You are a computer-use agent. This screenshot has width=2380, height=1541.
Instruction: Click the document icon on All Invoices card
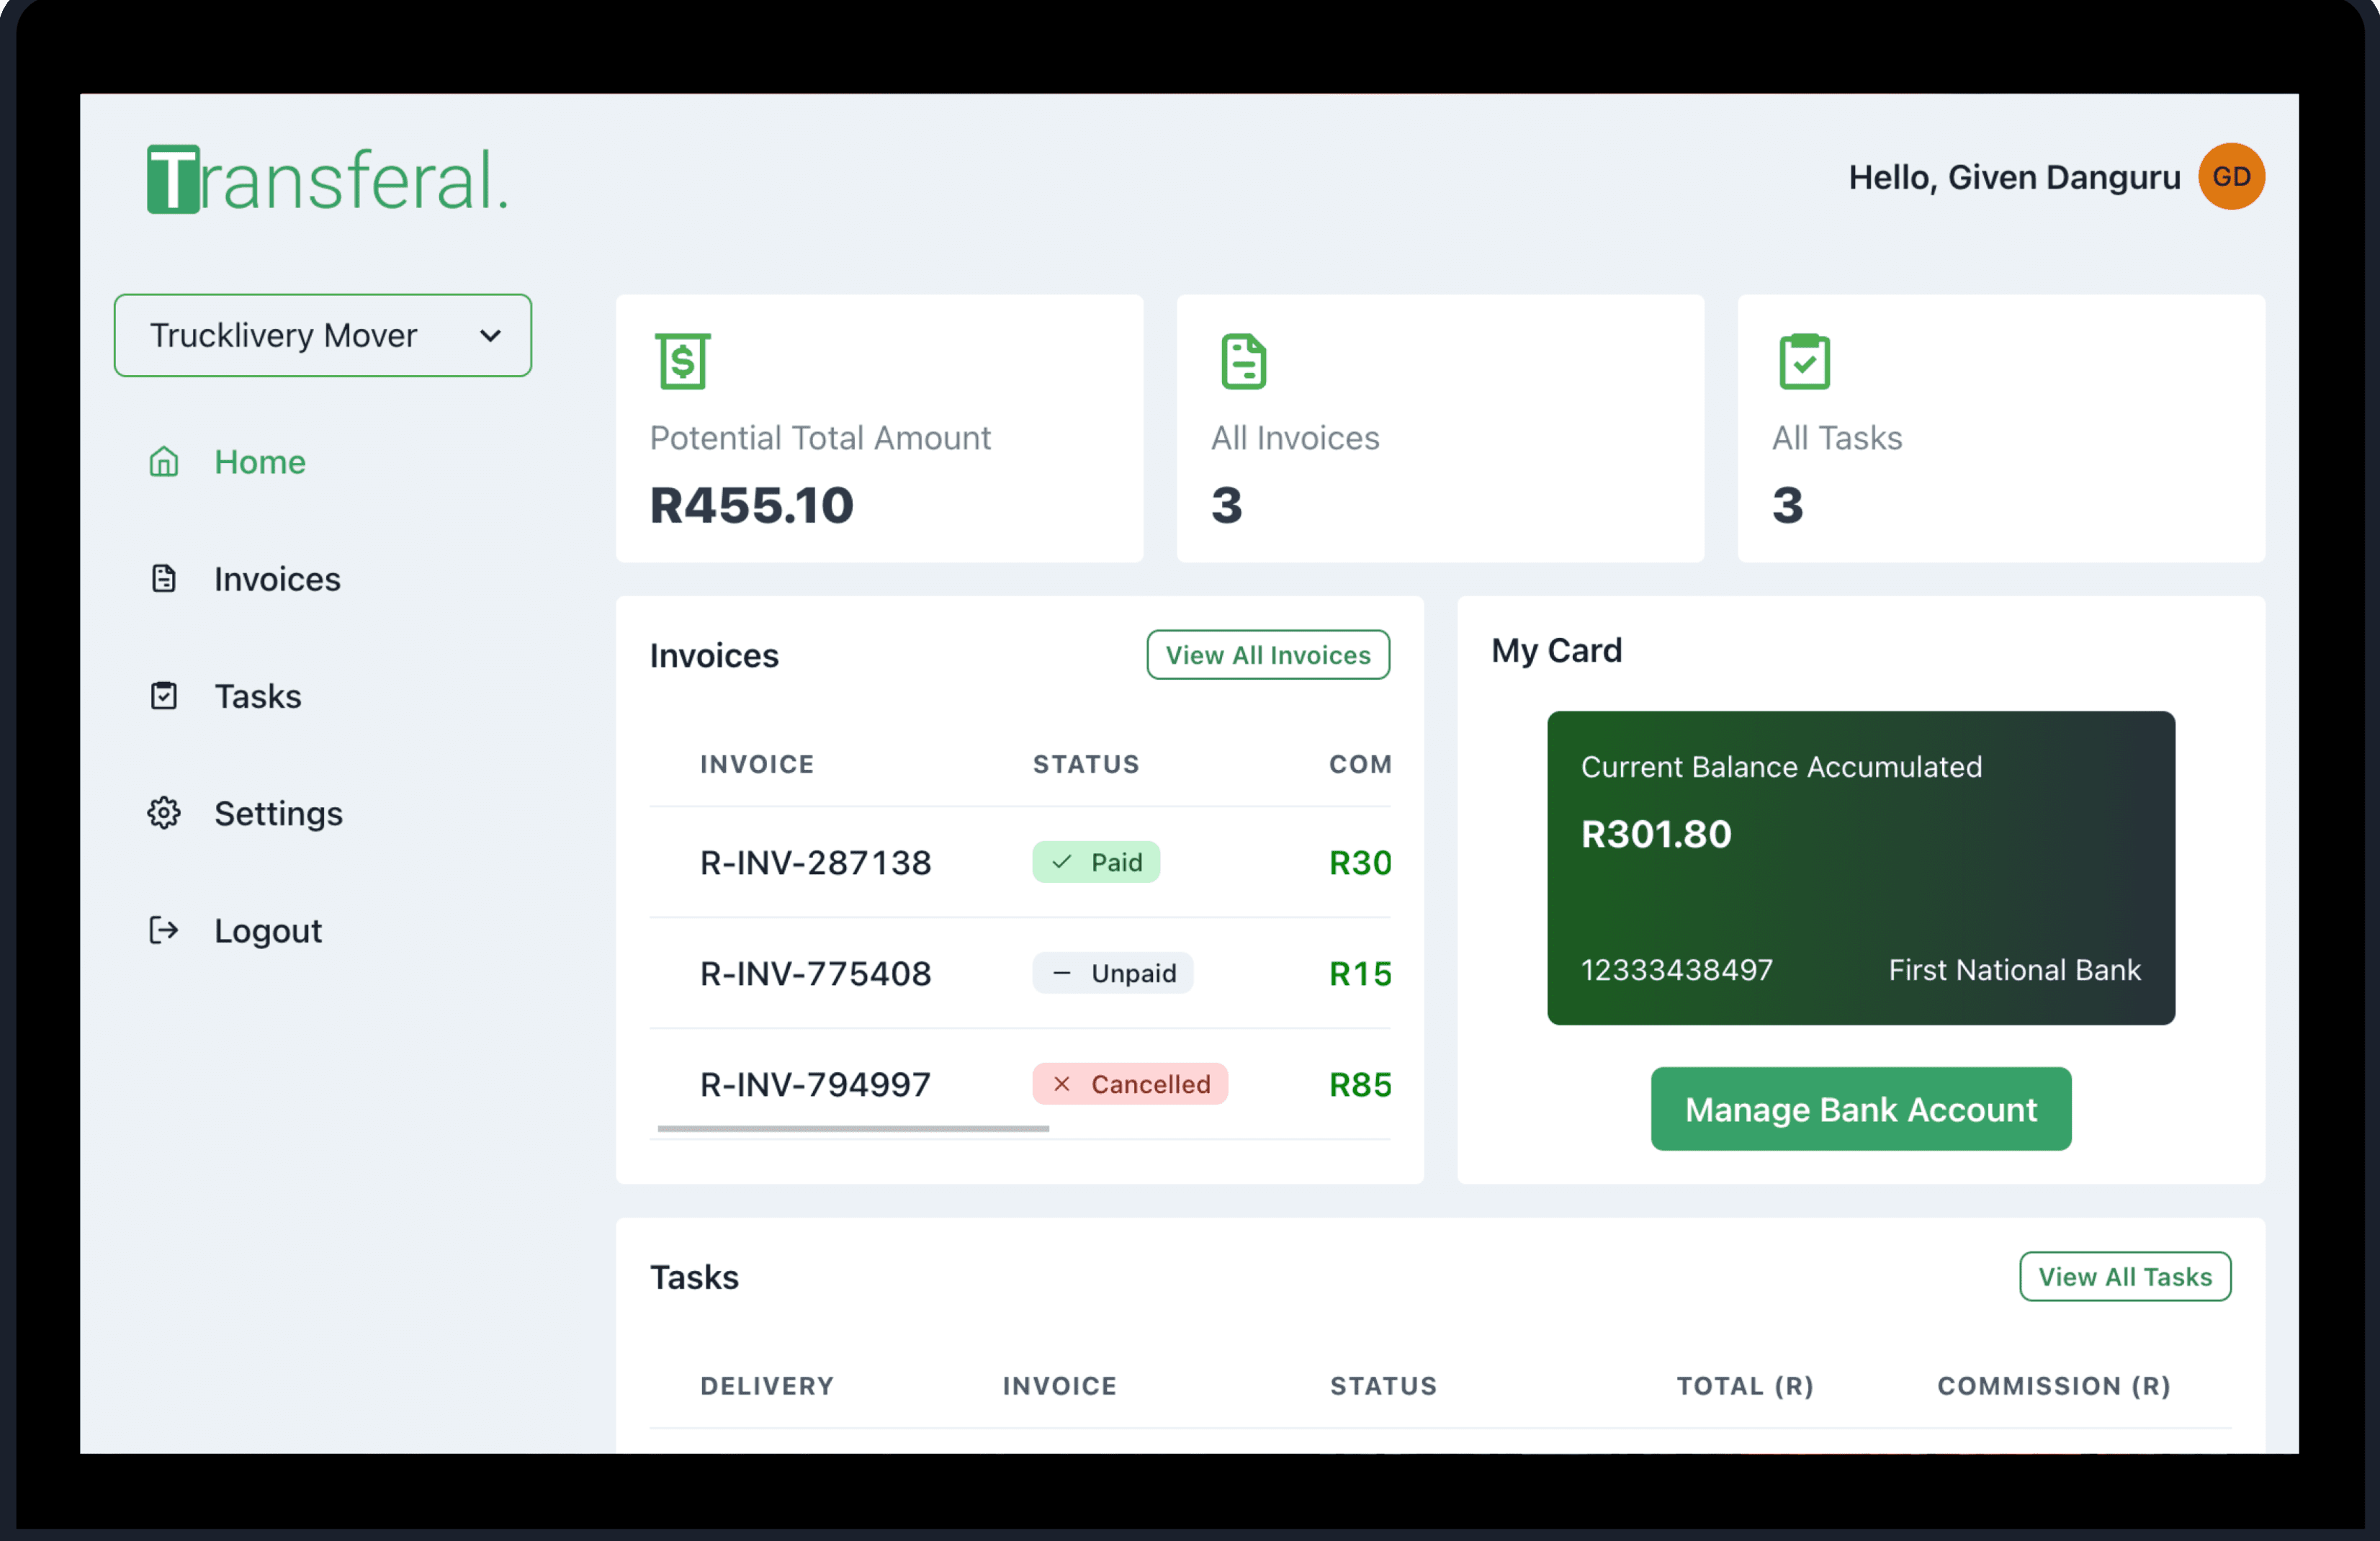tap(1243, 361)
